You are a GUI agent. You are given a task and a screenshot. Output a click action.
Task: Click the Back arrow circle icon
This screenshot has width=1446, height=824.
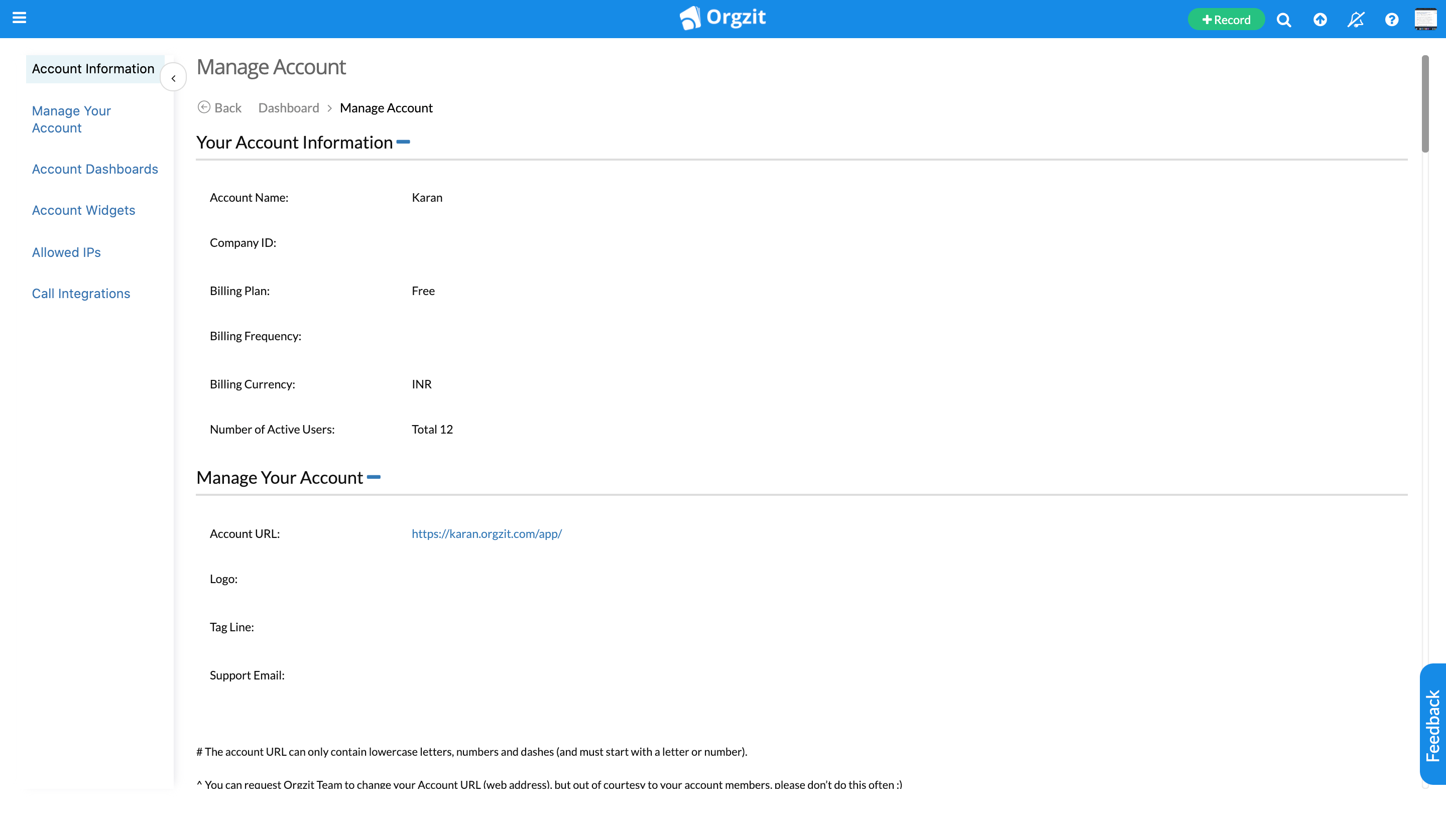click(x=204, y=107)
